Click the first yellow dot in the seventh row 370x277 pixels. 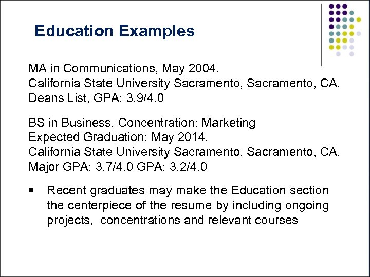pos(331,47)
